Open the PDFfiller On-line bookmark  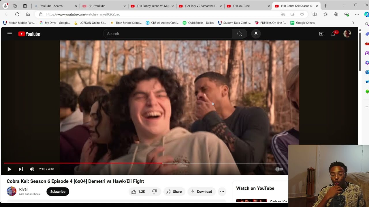coord(270,23)
